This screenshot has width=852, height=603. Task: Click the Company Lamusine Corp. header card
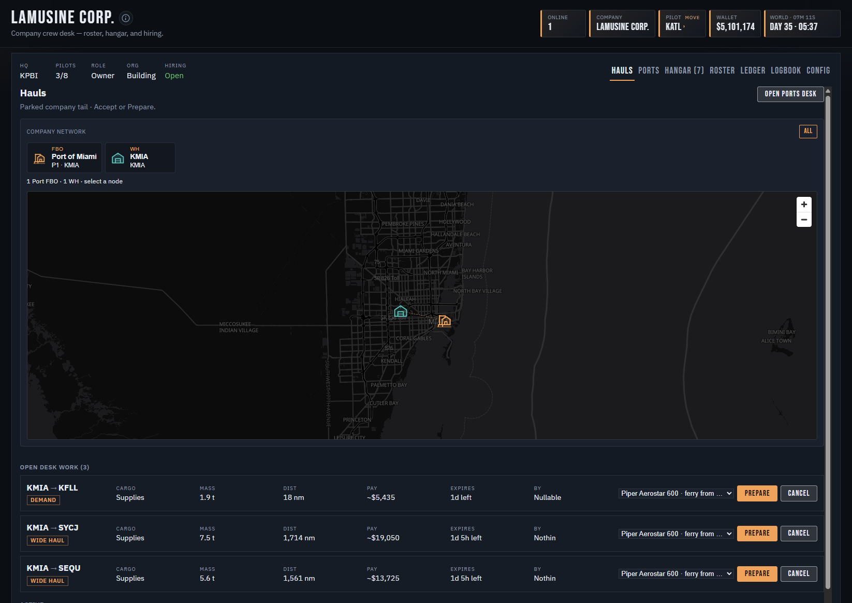[622, 23]
